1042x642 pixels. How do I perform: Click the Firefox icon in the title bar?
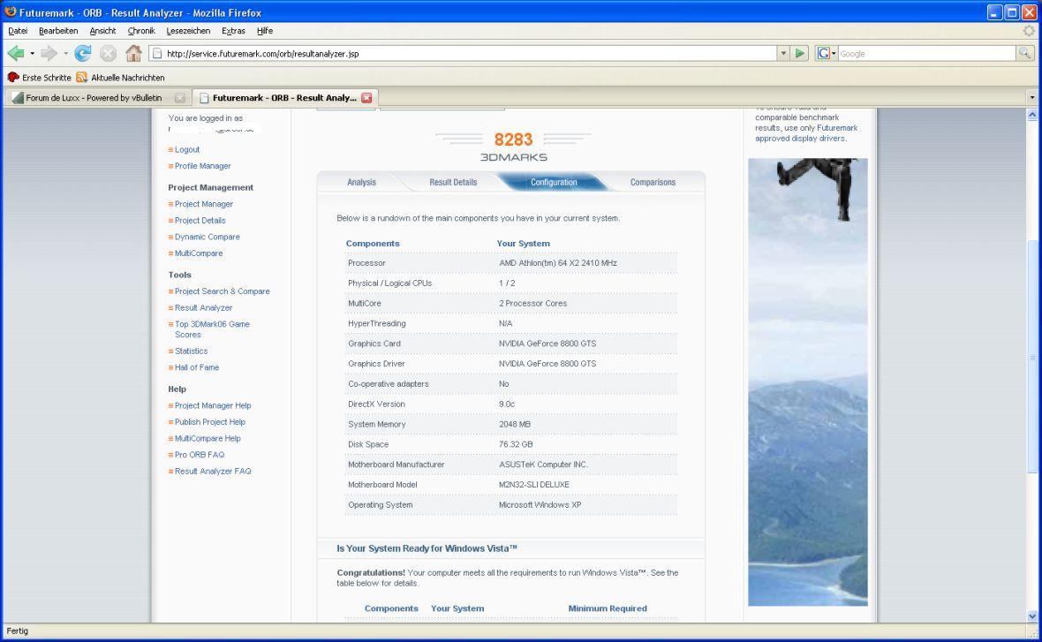pos(10,12)
